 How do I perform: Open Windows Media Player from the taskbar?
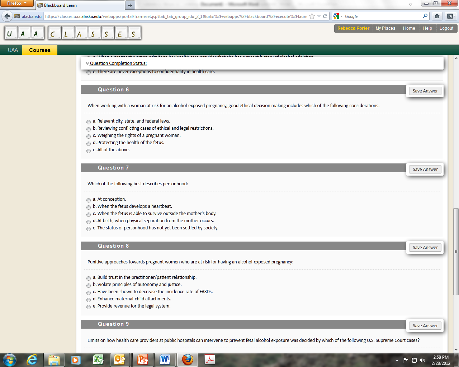pos(76,359)
